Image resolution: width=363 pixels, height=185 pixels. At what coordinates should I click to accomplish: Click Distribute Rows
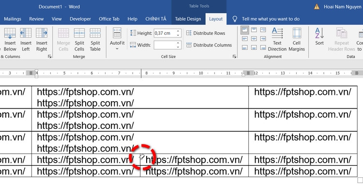[x=206, y=33]
